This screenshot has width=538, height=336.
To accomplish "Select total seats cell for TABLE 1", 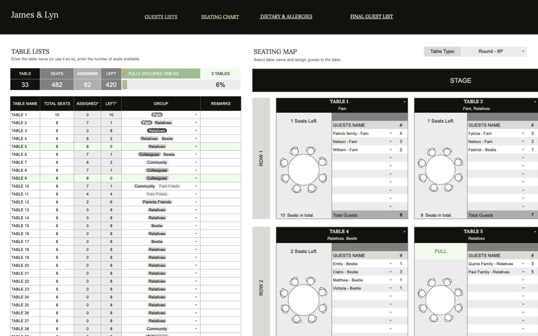I will tap(57, 115).
